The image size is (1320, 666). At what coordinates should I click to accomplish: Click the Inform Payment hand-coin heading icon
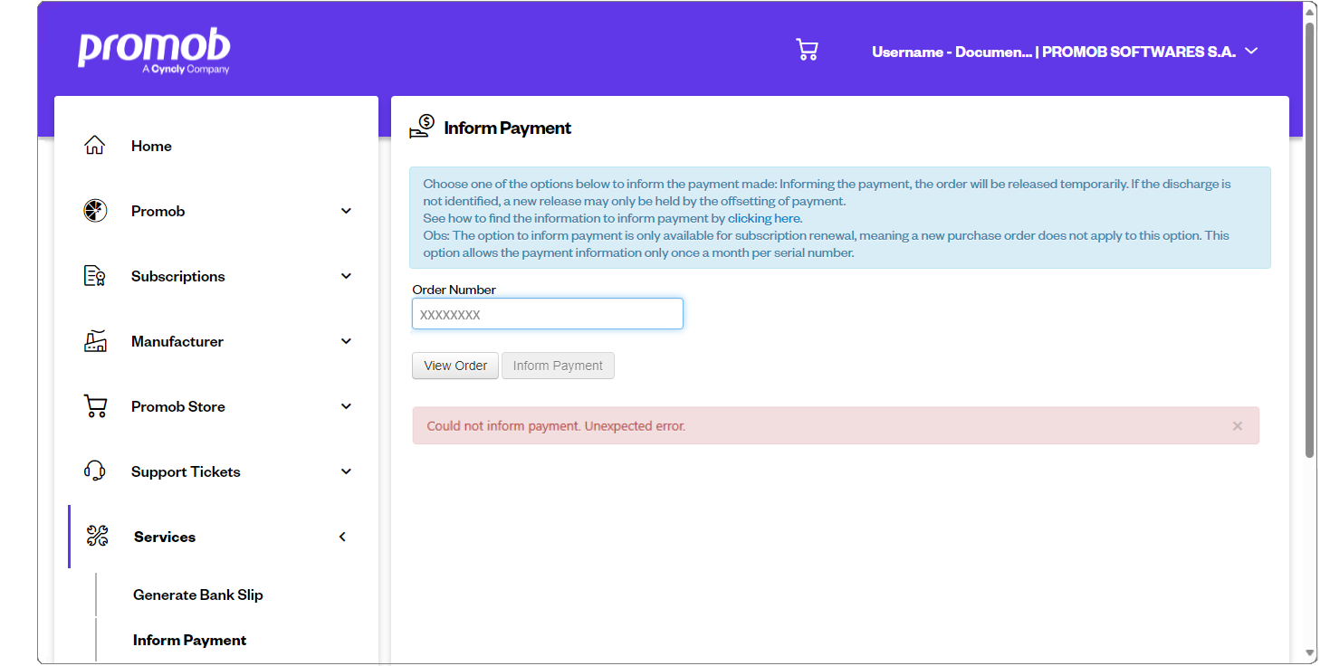pos(422,127)
